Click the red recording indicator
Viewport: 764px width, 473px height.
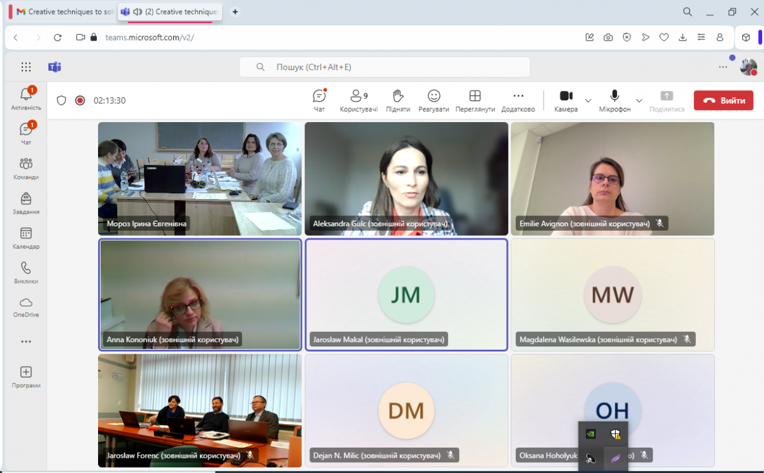coord(80,100)
